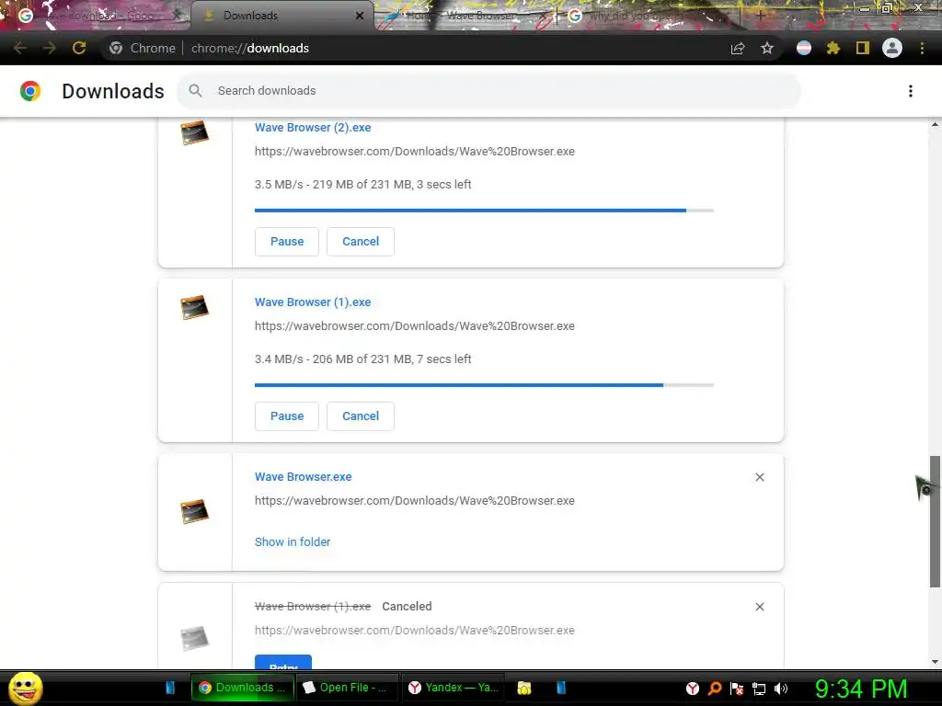Open a new tab with plus button

[x=760, y=16]
